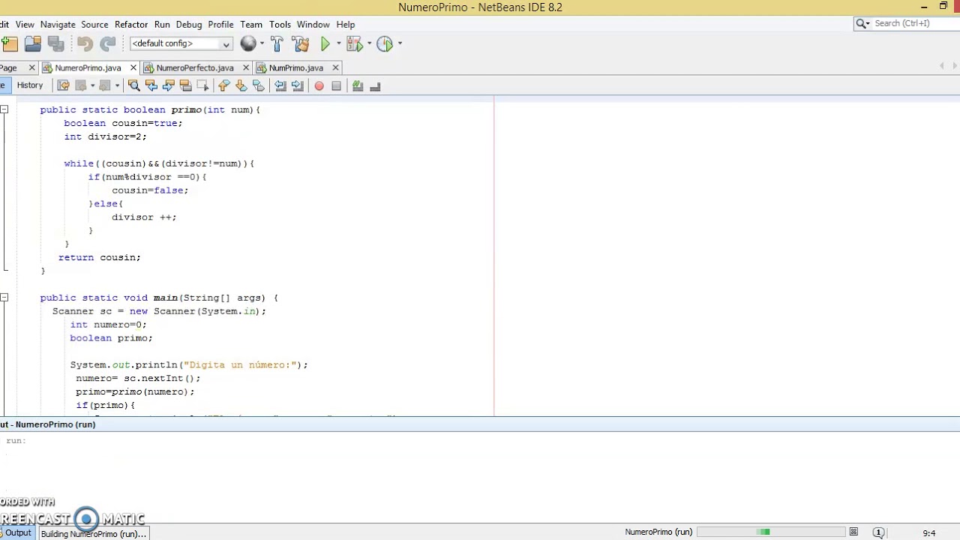Expand the Debug project dropdown arrow
The height and width of the screenshot is (540, 960).
368,44
